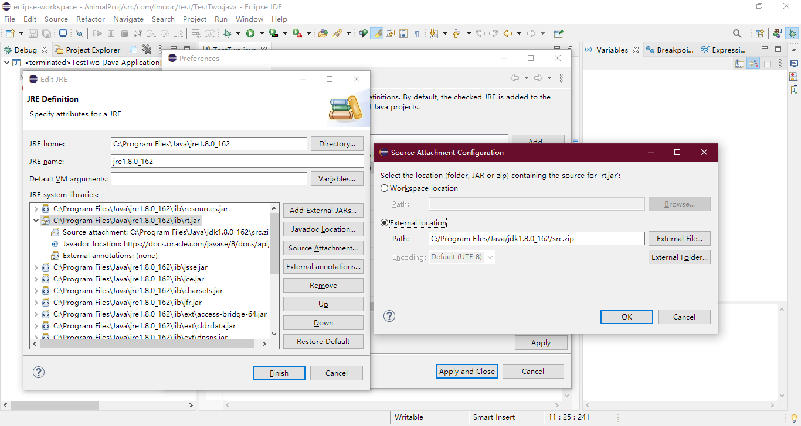Click the New file toolbar icon
Viewport: 801px width, 426px height.
pos(10,33)
